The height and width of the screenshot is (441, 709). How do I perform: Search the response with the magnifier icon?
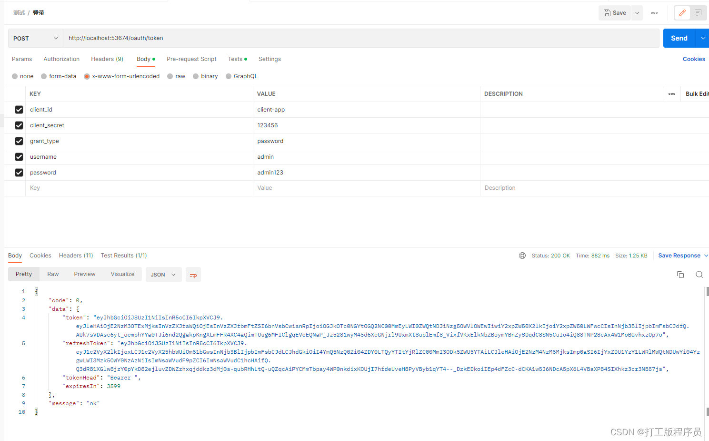699,275
